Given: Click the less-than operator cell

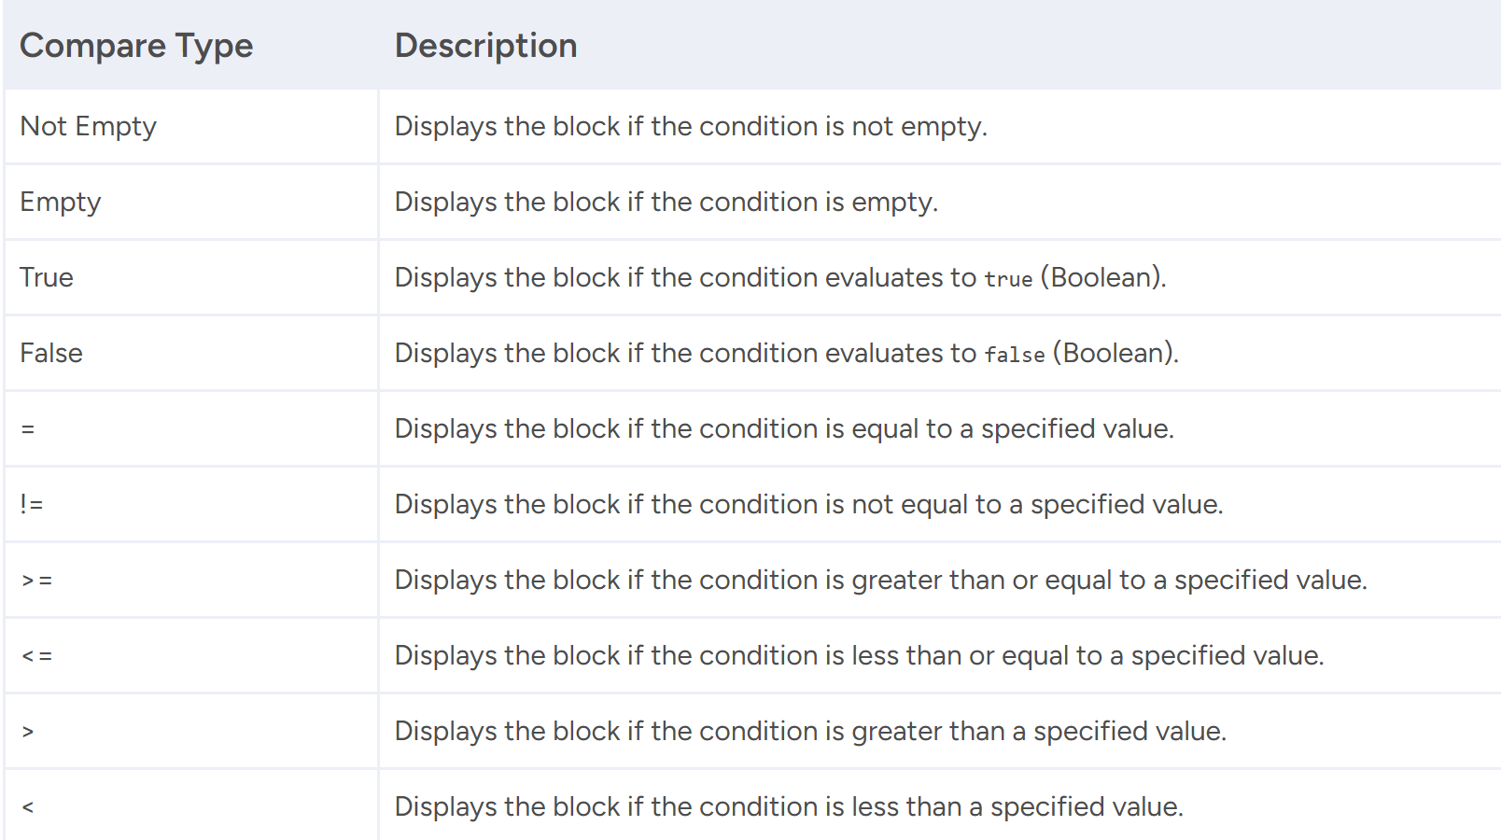Looking at the screenshot, I should (x=28, y=807).
